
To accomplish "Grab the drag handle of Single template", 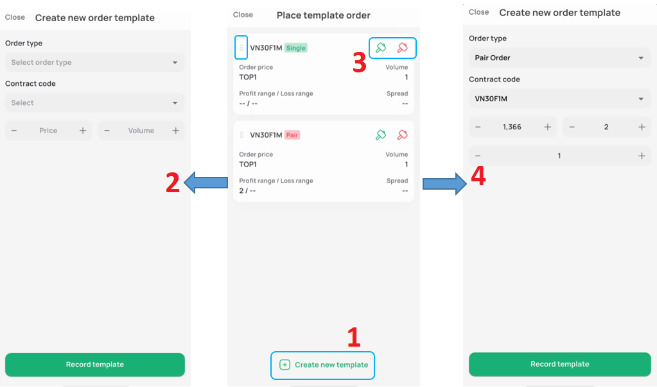I will click(x=241, y=47).
